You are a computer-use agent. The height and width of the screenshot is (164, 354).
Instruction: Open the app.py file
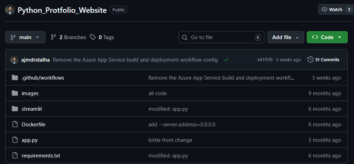click(x=30, y=140)
